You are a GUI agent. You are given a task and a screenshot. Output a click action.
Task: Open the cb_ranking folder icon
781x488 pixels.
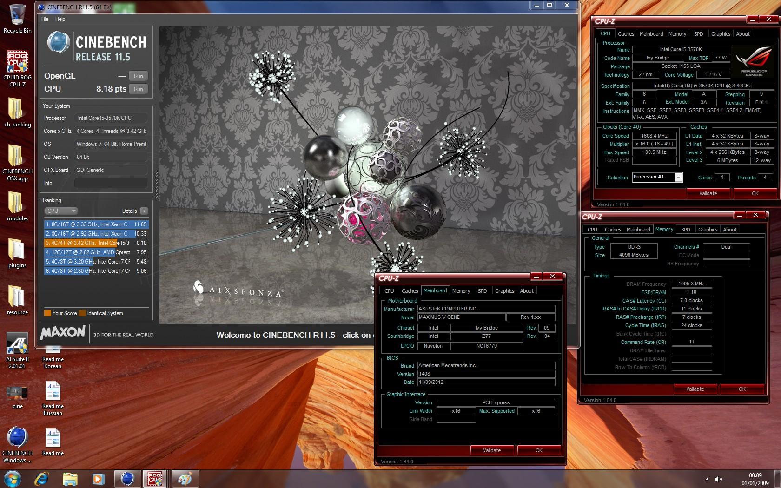17,112
